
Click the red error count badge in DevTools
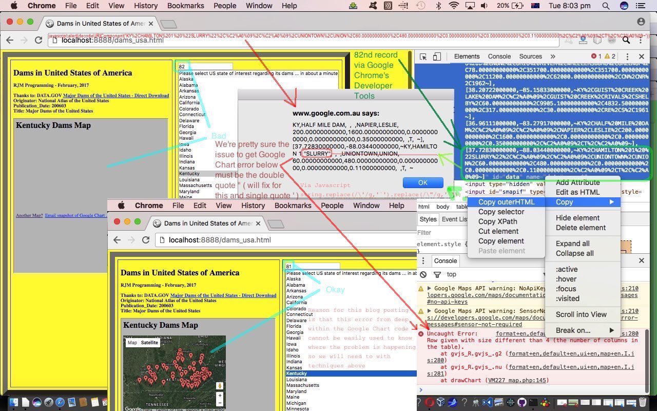click(596, 57)
